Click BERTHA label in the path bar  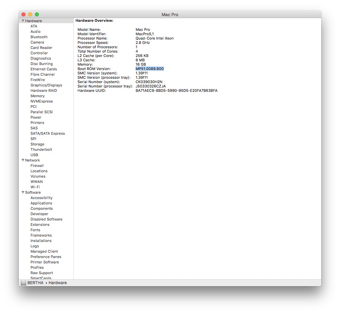tap(35, 283)
